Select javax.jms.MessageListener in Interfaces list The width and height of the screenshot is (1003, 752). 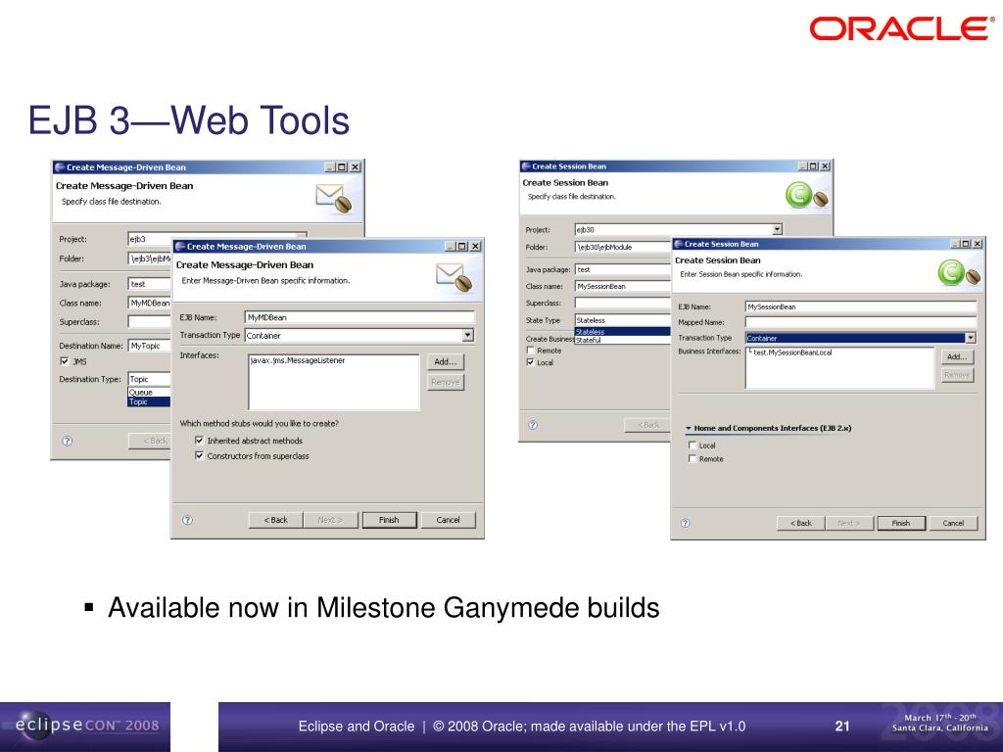coord(298,360)
